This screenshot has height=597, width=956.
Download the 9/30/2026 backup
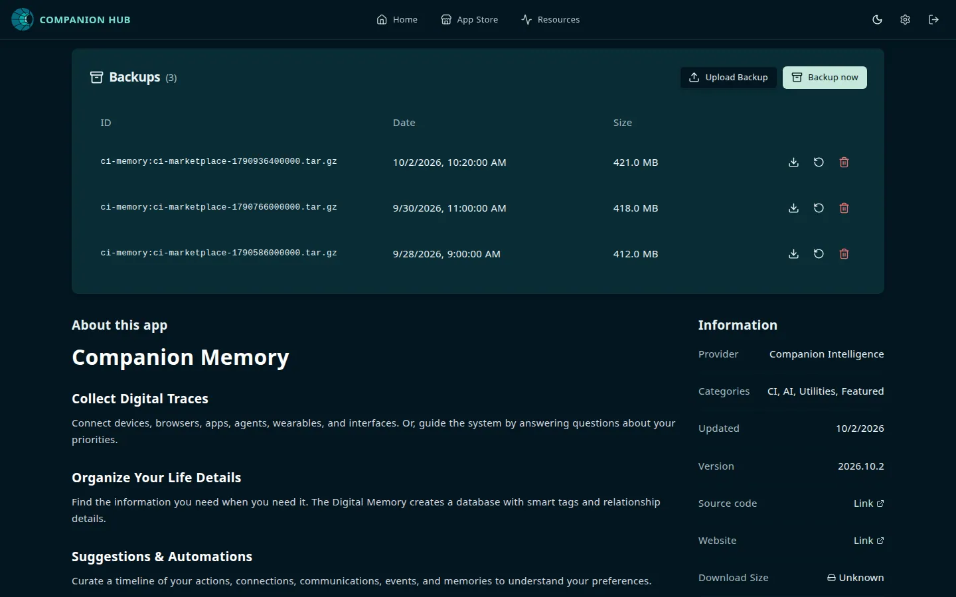tap(793, 208)
